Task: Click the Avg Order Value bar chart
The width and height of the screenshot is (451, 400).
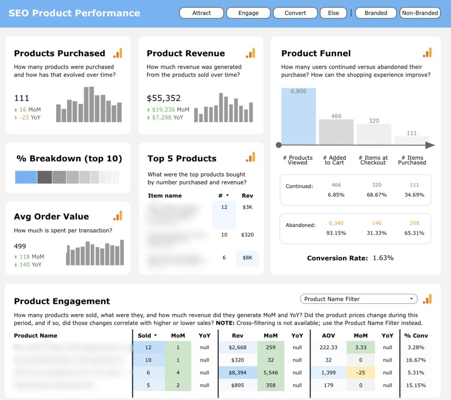Action: point(95,252)
